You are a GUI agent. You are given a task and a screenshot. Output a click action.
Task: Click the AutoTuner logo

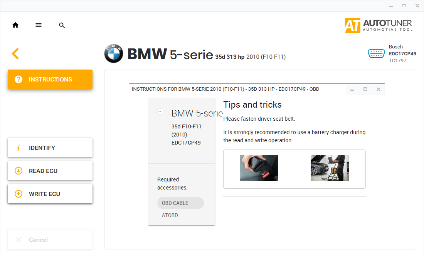(x=379, y=25)
